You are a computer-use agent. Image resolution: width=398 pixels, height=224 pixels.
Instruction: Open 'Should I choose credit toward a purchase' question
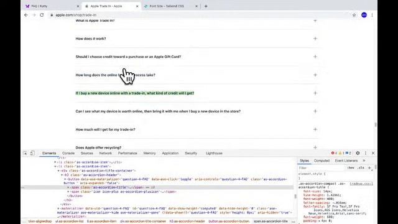click(128, 57)
